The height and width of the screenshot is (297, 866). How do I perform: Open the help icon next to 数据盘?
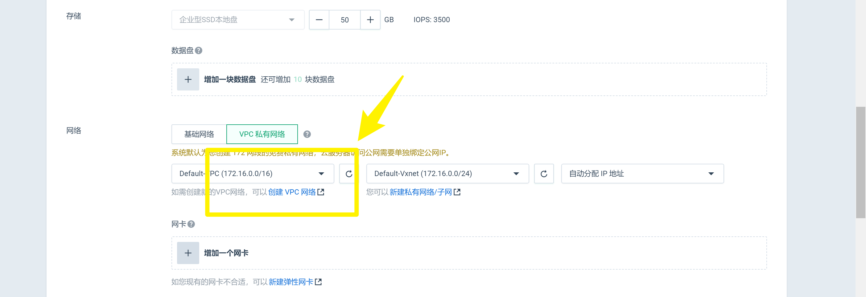point(199,51)
